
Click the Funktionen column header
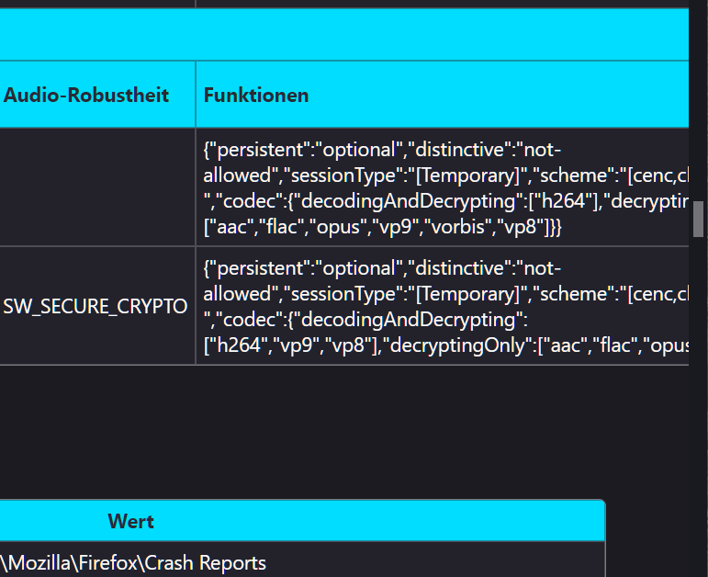(x=256, y=95)
